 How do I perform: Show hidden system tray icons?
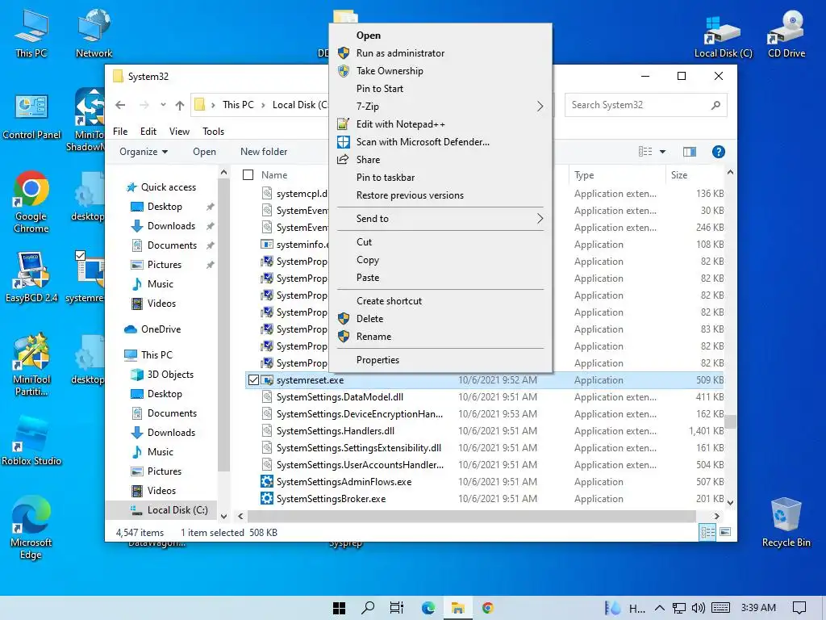tap(659, 608)
